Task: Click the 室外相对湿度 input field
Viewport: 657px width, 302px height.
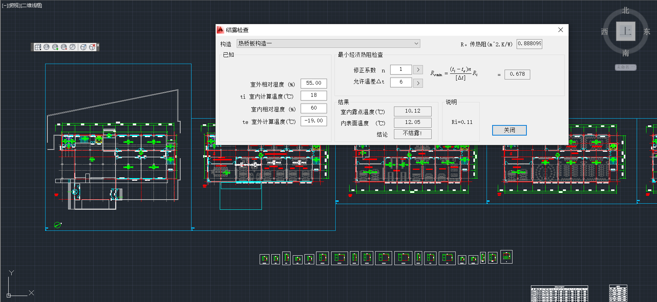Action: coord(313,83)
